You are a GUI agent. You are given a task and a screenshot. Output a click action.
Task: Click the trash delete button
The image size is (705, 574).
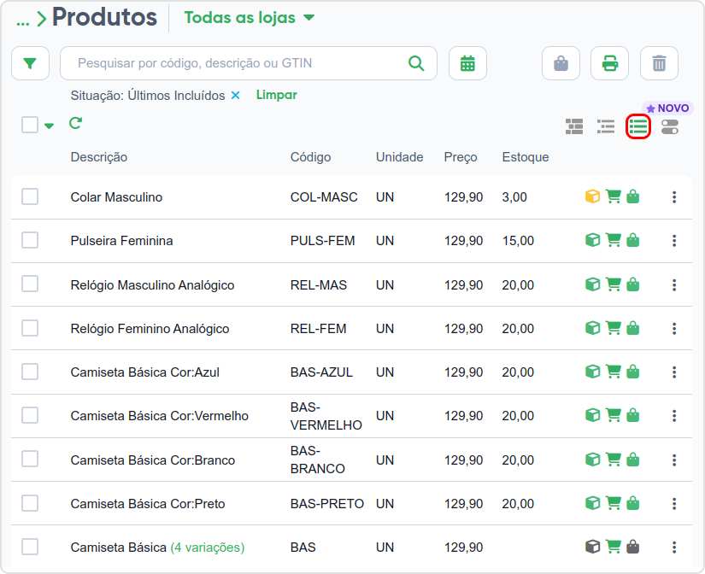tap(659, 63)
